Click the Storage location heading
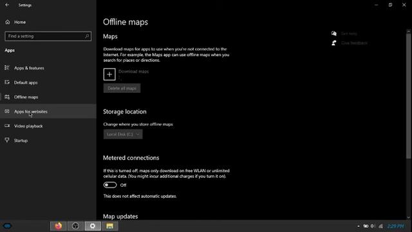 pos(124,111)
